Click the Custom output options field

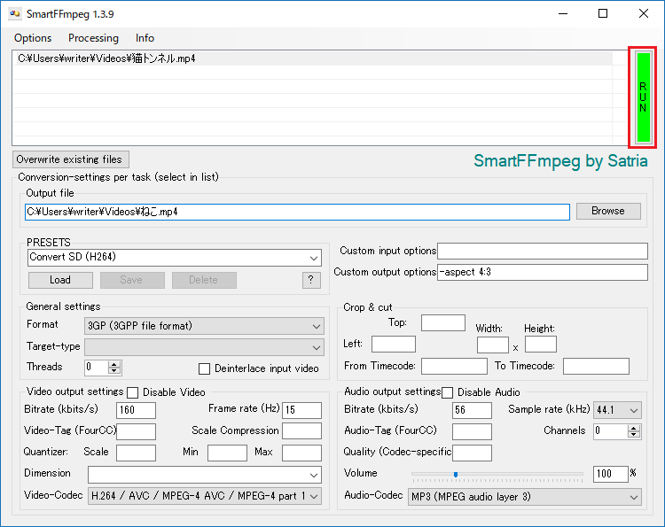[543, 272]
